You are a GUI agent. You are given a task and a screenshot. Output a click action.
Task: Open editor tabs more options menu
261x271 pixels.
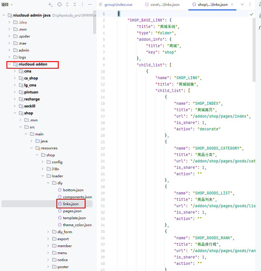pyautogui.click(x=250, y=4)
